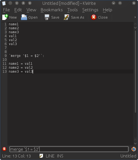Click the bottom scroll down arrow
This screenshot has width=138, height=160.
135,143
